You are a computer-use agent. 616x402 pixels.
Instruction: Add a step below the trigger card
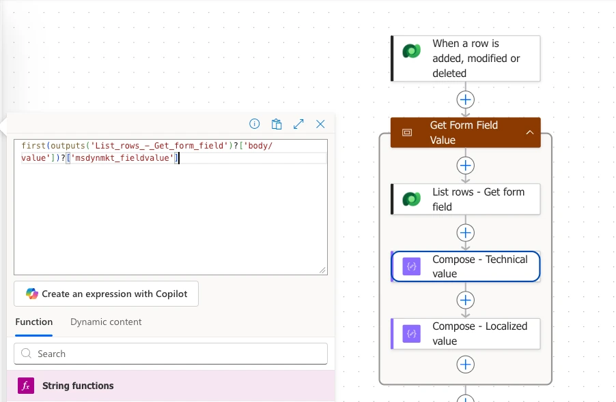click(x=466, y=99)
